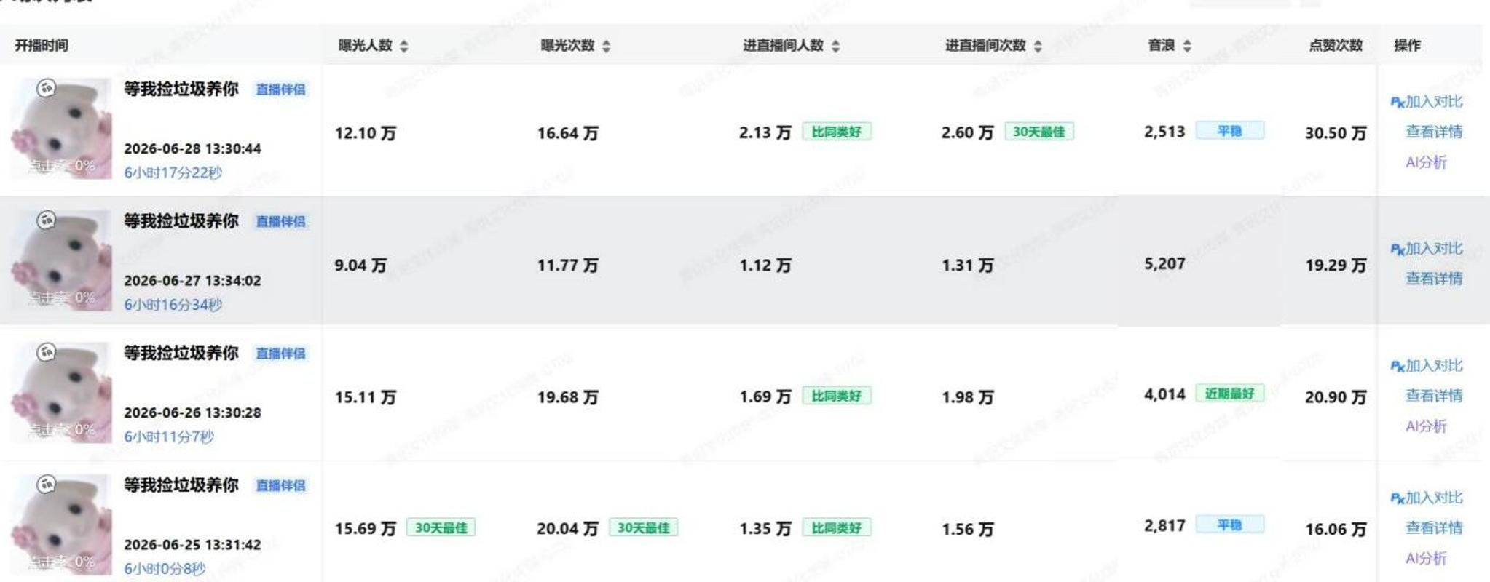Sort by 进直播间次数 column arrows

tap(1038, 46)
